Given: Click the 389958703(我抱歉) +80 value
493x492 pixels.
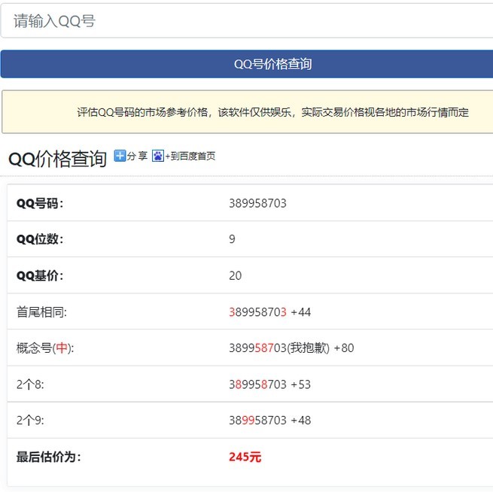Looking at the screenshot, I should 291,348.
